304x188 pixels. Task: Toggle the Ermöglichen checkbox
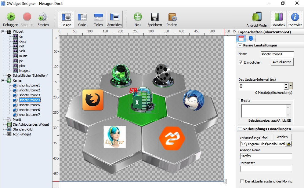241,62
